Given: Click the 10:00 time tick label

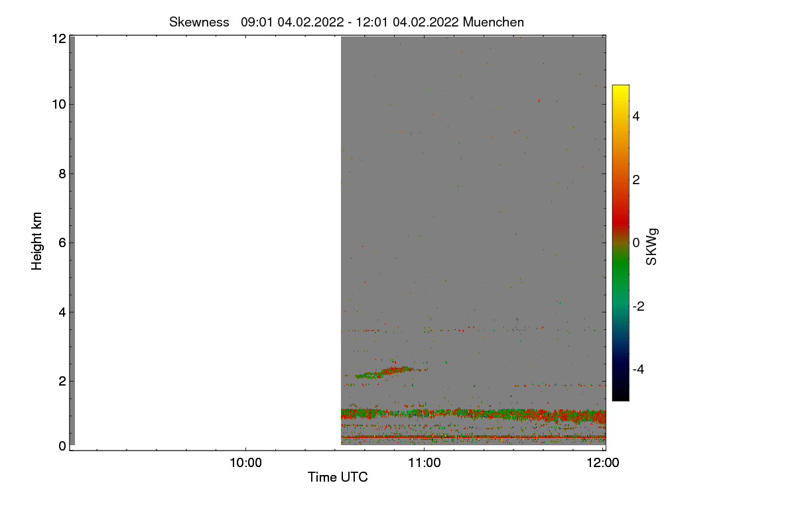Looking at the screenshot, I should coord(245,464).
